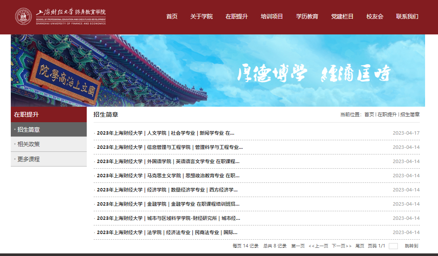Open 相关政策 in the sidebar
The height and width of the screenshot is (256, 438).
click(x=49, y=144)
